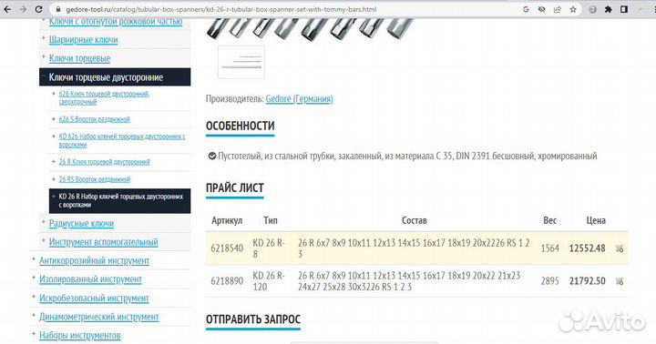Click type KD 26 R-120
Screen dimensions: 656x344
[269, 281]
